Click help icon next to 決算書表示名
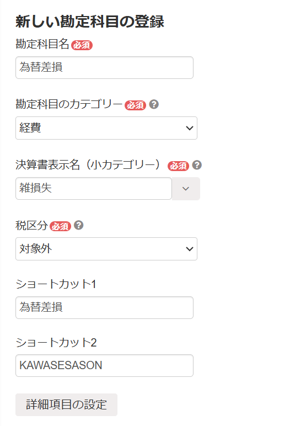Image resolution: width=295 pixels, height=426 pixels. click(x=197, y=165)
